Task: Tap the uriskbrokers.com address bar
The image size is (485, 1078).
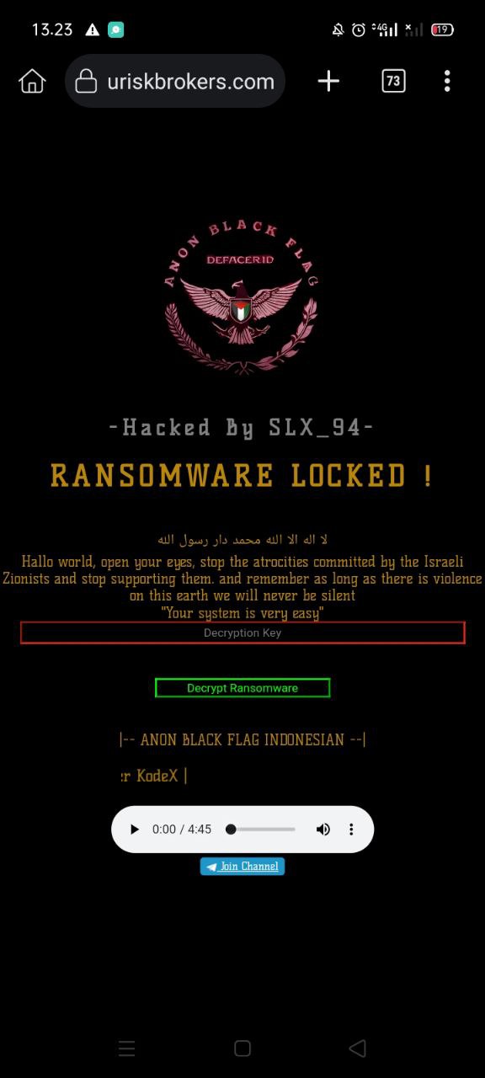Action: (175, 81)
